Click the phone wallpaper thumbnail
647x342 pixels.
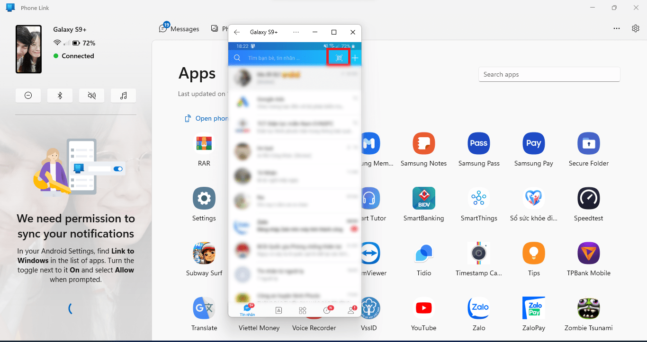tap(29, 49)
